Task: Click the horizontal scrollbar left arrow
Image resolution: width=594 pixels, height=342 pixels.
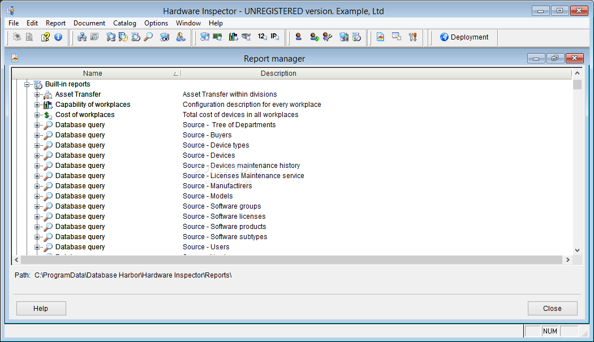Action: (16, 260)
